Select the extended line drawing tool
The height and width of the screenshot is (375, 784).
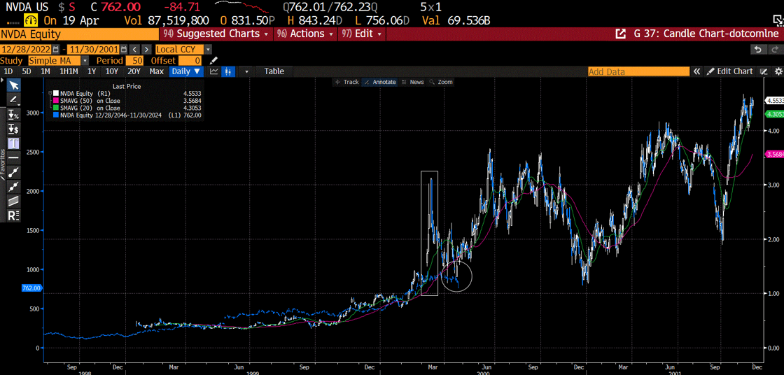[13, 187]
